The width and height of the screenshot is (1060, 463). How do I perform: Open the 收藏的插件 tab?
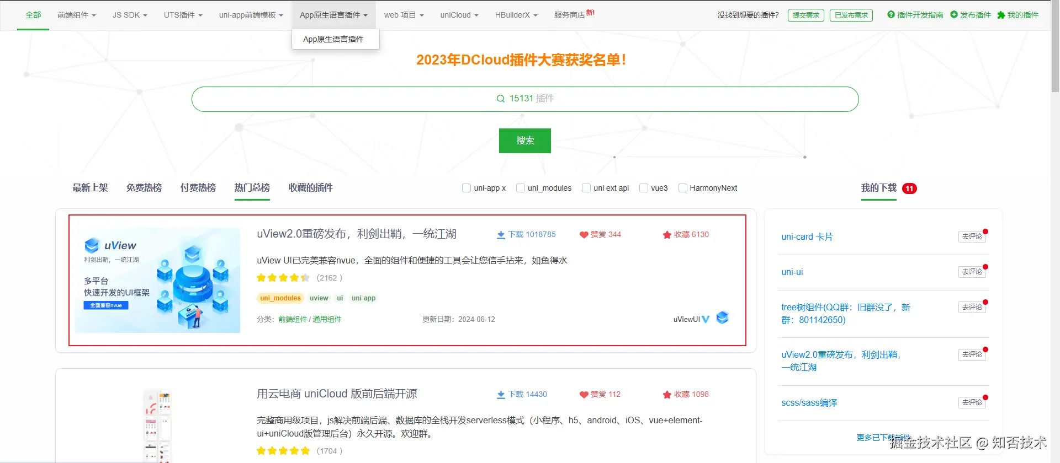(x=311, y=188)
